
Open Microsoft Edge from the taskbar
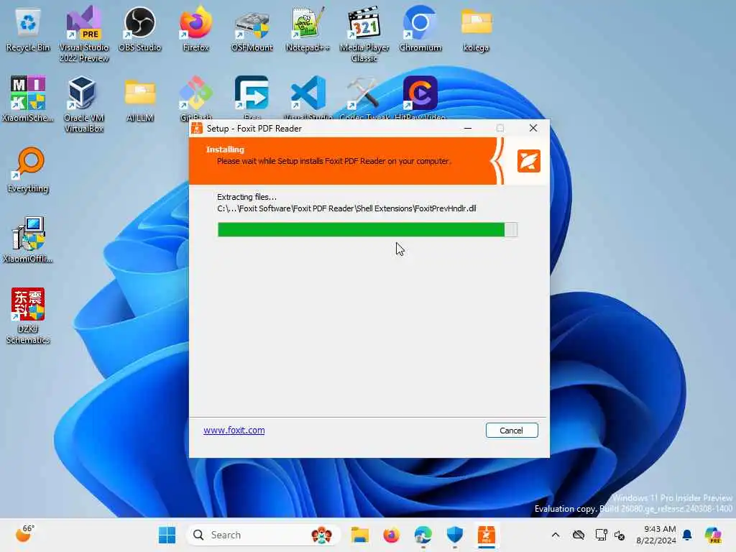[x=423, y=535]
